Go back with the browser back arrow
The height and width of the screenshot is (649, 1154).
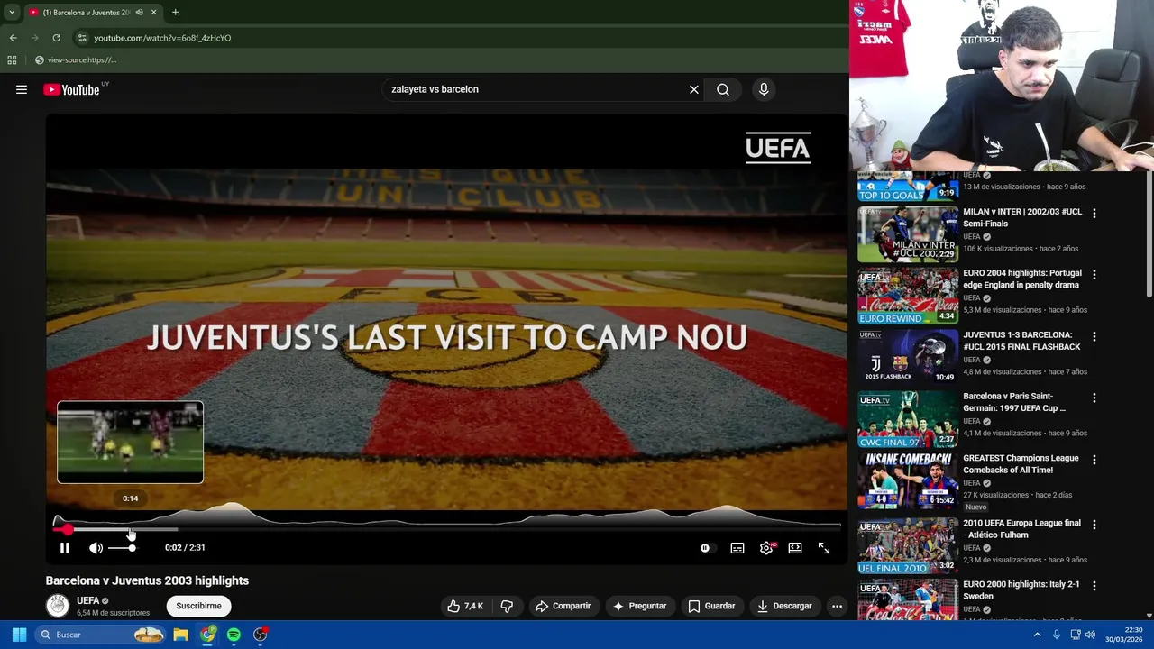click(x=13, y=38)
